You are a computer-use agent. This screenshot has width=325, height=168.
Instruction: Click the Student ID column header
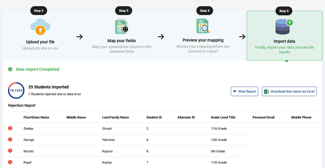pos(154,117)
